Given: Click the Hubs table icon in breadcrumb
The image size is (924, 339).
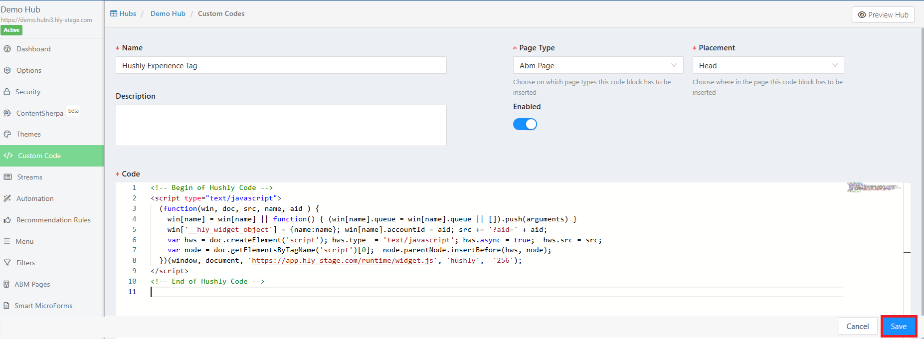Looking at the screenshot, I should point(114,13).
